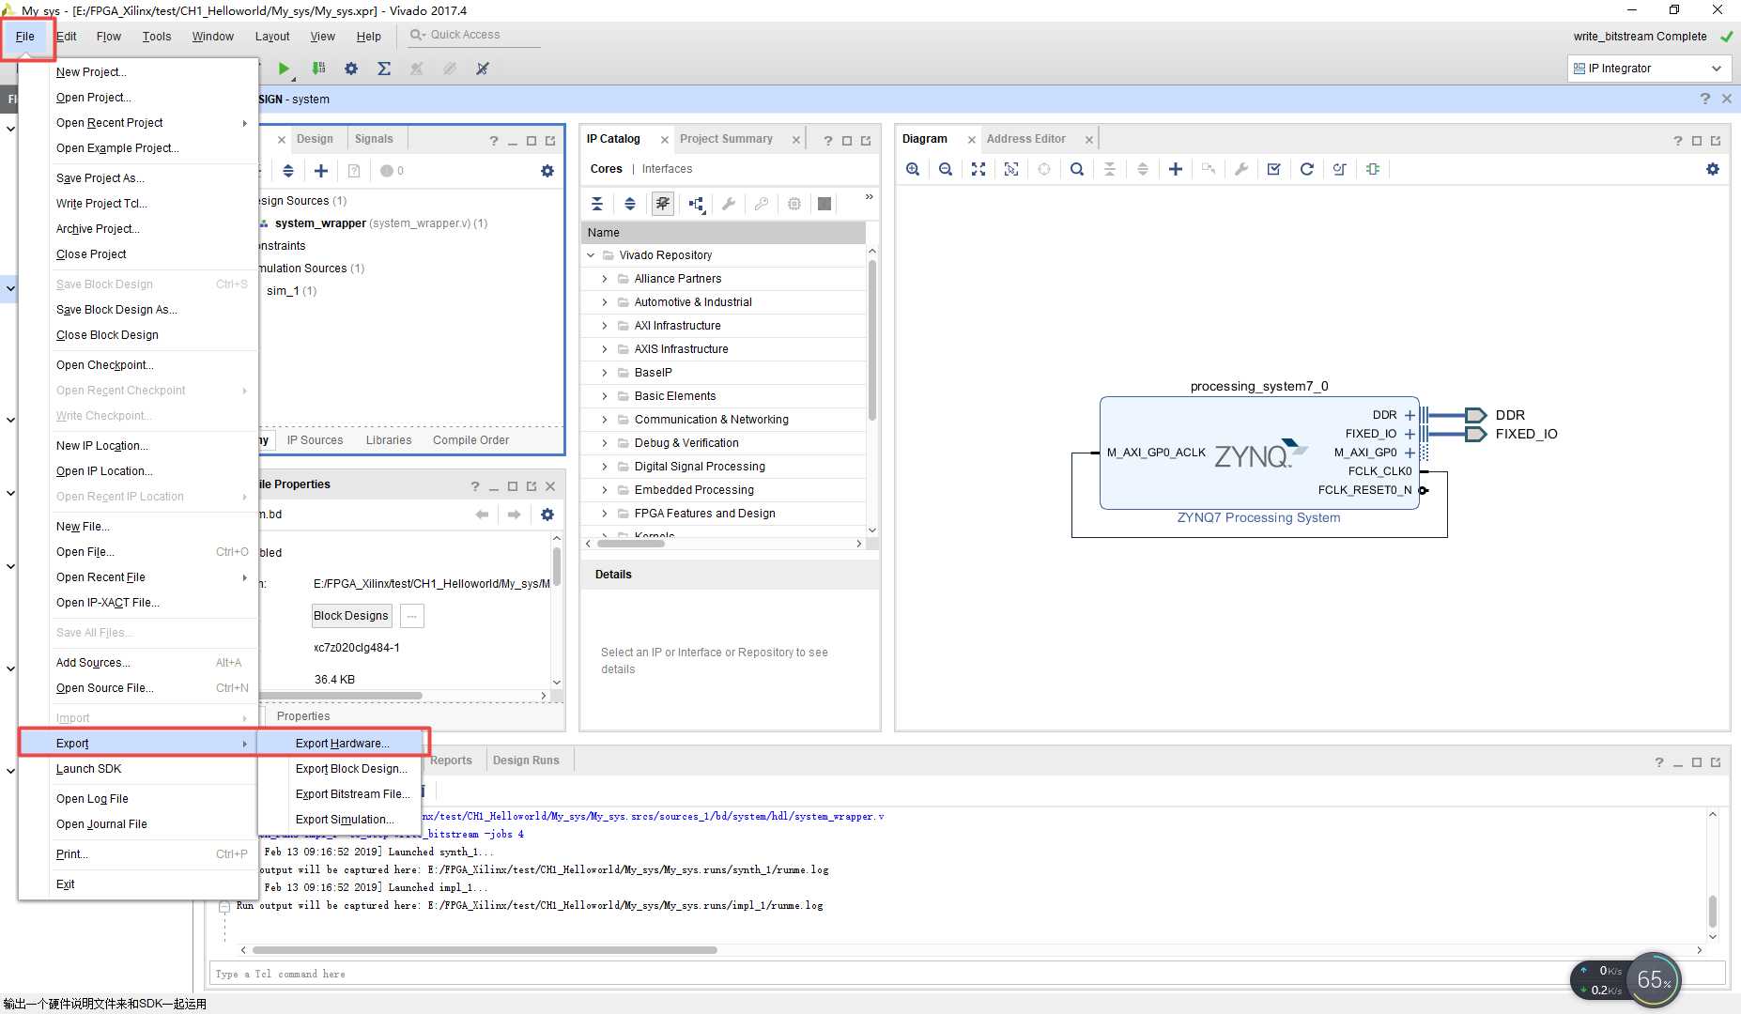Image resolution: width=1741 pixels, height=1014 pixels.
Task: Open the Flow menu in the menu bar
Action: 108,37
